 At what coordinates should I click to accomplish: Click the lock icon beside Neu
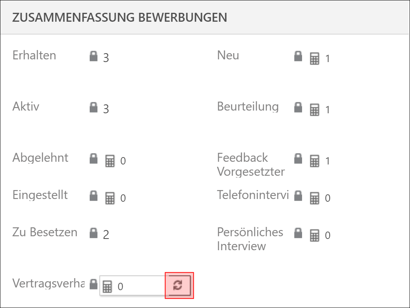(x=298, y=56)
